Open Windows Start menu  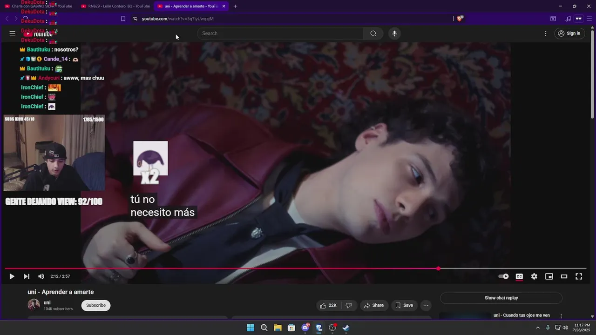pos(251,328)
